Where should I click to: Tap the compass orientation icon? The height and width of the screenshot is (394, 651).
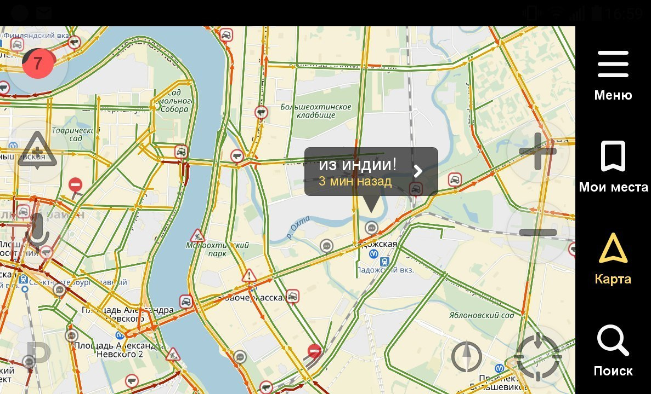(467, 356)
